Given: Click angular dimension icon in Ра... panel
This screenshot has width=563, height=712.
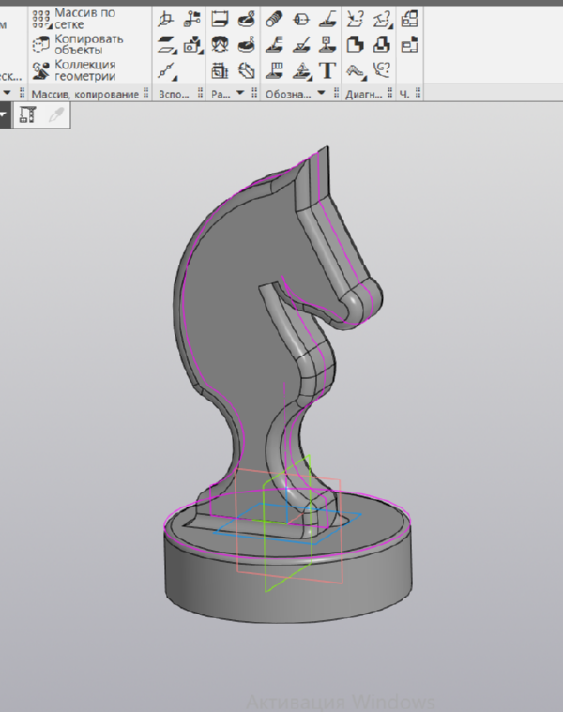Looking at the screenshot, I should 221,45.
